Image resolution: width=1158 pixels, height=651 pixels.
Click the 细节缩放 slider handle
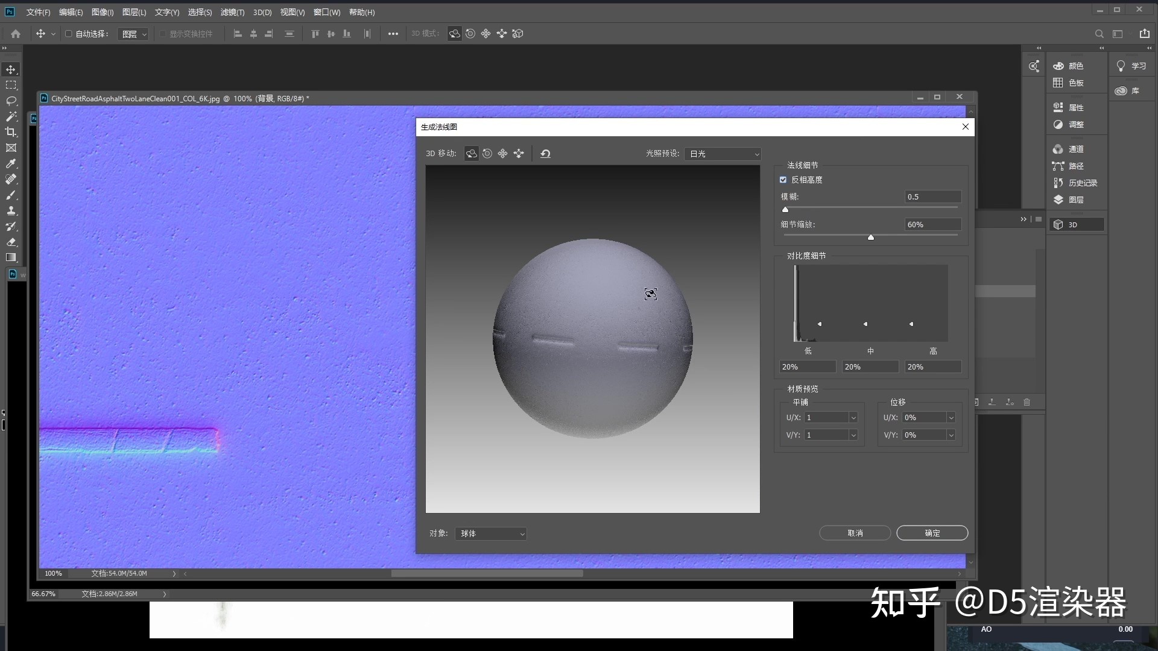point(870,237)
